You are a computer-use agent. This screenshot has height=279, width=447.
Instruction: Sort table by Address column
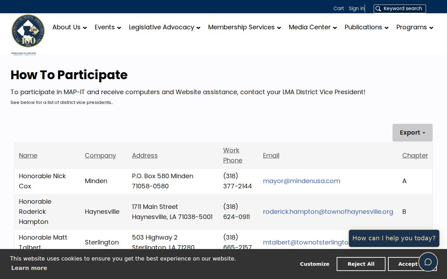click(145, 156)
